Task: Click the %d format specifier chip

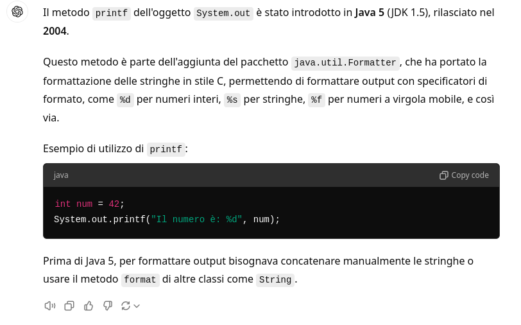Action: [x=125, y=100]
